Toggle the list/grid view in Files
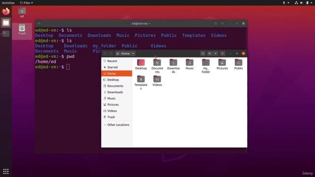Screen dimensions: 315x177 tap(210, 54)
